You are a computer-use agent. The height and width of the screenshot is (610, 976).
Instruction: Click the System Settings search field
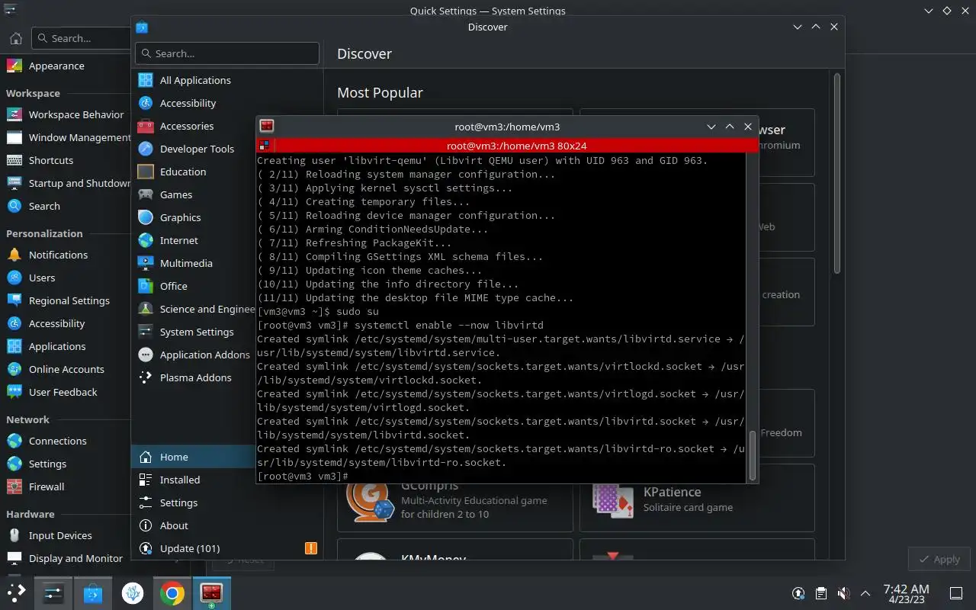[81, 38]
